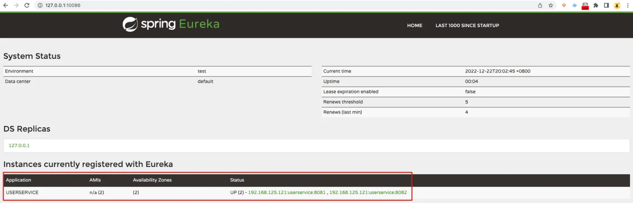Screen dimensions: 633x203
Task: Select the Renews threshold label
Action: (343, 102)
